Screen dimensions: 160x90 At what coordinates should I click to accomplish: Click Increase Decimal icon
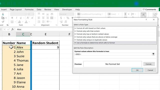click(x=61, y=22)
